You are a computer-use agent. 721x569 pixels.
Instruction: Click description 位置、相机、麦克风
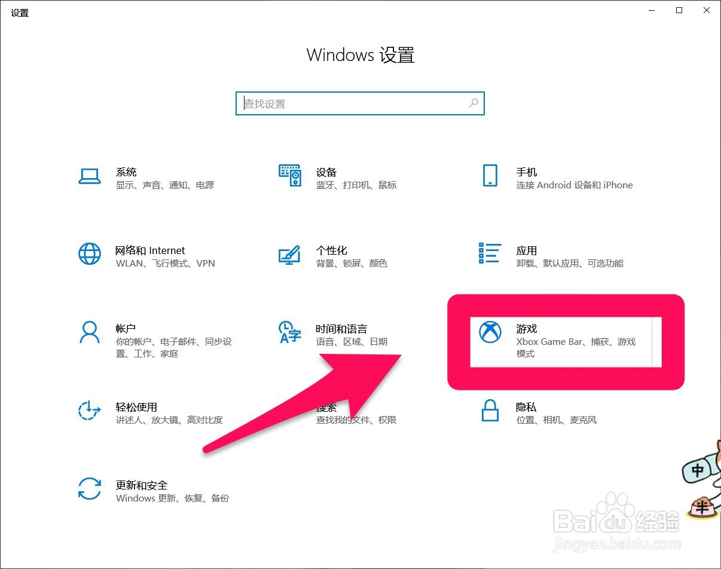[557, 420]
